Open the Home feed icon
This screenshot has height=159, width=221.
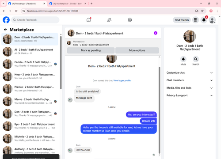[x=88, y=20]
